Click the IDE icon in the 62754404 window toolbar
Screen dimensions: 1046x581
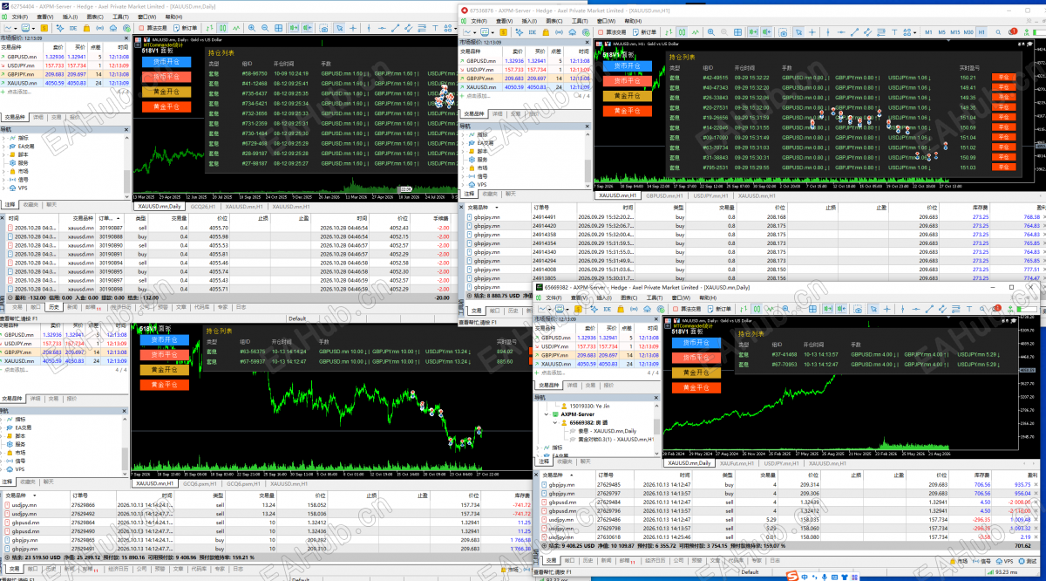(73, 28)
